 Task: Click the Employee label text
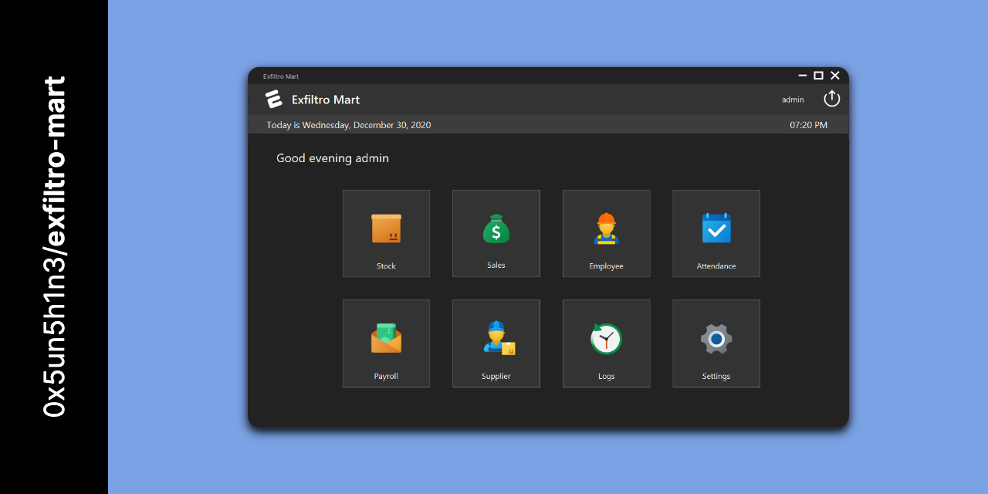tap(606, 266)
